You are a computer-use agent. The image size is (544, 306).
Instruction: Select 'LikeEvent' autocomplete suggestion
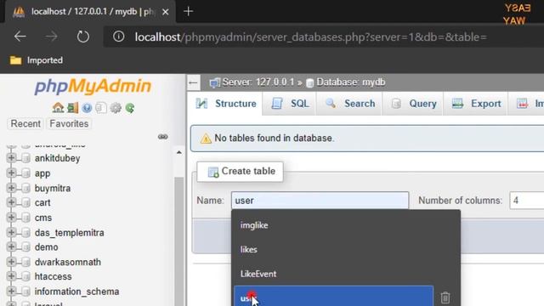[258, 274]
